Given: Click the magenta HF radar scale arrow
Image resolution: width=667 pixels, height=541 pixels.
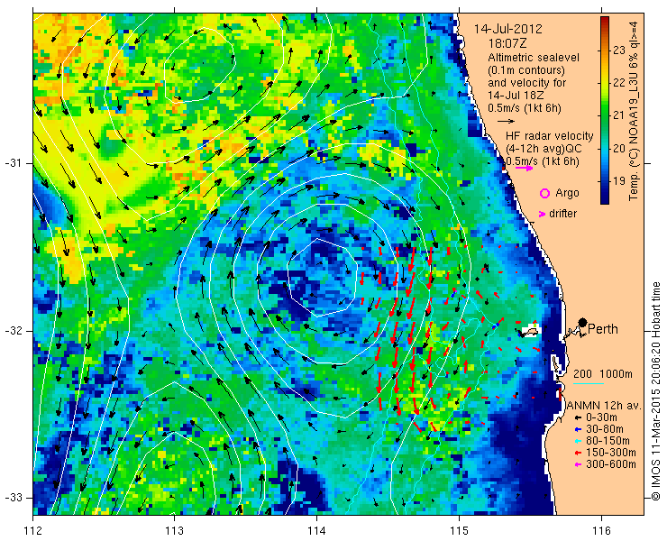Looking at the screenshot, I should point(524,168).
